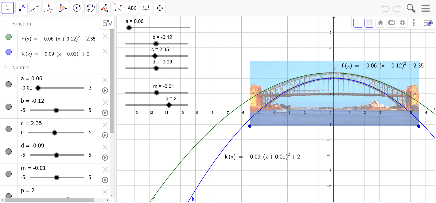The image size is (436, 203).
Task: Play animation for slider m
Action: 105,180
